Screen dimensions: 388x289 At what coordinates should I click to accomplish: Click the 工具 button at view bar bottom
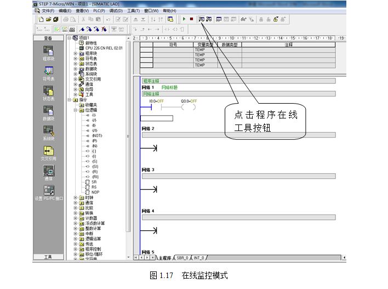[x=48, y=257]
